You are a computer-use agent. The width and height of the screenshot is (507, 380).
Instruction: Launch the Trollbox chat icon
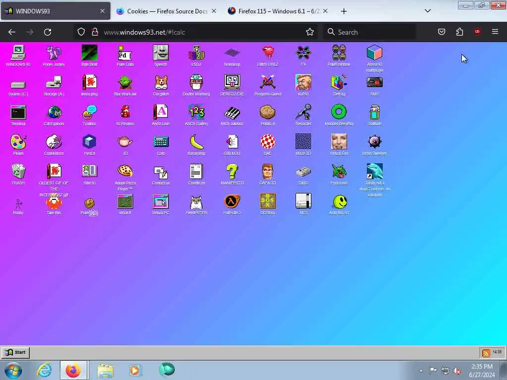click(x=89, y=112)
